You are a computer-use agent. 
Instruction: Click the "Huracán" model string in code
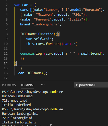[92, 10]
